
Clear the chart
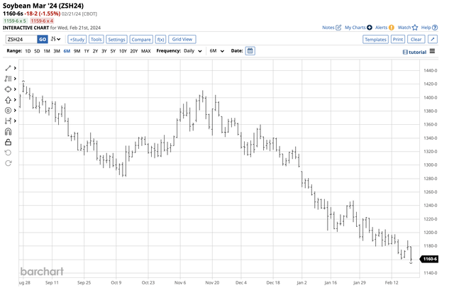click(416, 40)
